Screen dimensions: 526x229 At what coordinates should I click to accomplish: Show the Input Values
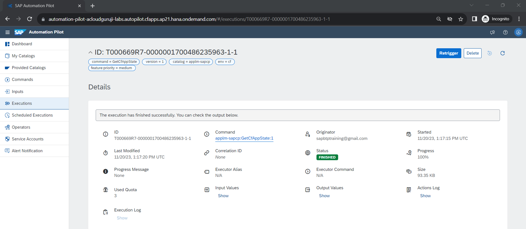point(223,196)
